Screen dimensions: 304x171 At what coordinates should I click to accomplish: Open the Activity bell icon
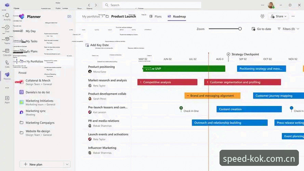[7, 15]
